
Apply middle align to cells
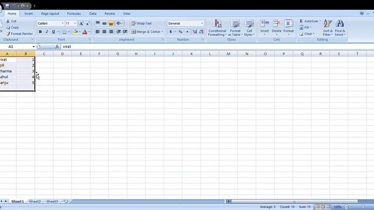pyautogui.click(x=104, y=23)
